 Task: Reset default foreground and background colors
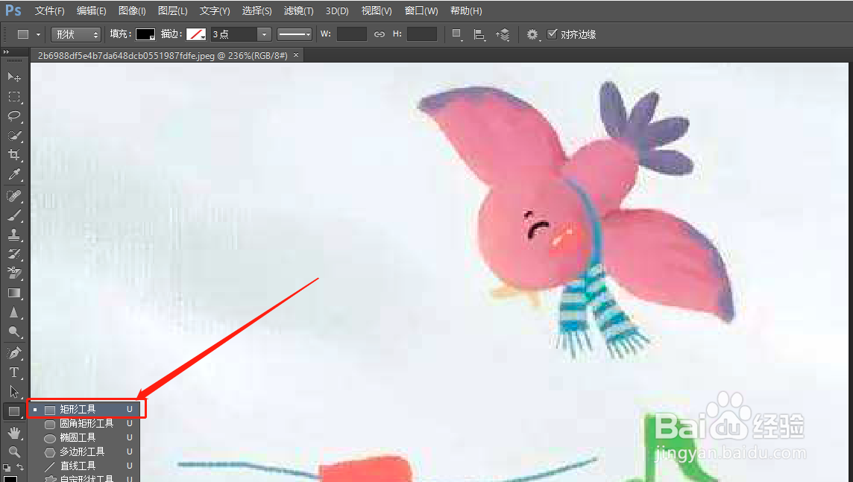[7, 467]
